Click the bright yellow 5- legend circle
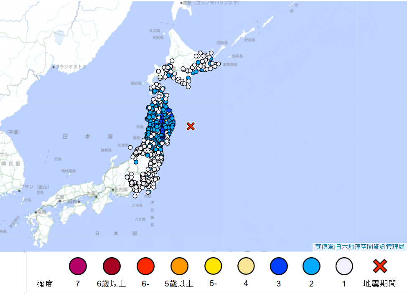Viewport: 407px width, 294px height. pos(213,266)
